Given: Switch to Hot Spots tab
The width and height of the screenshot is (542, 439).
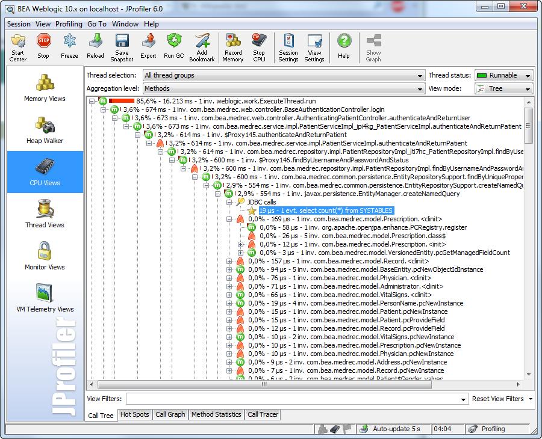Looking at the screenshot, I should click(134, 414).
